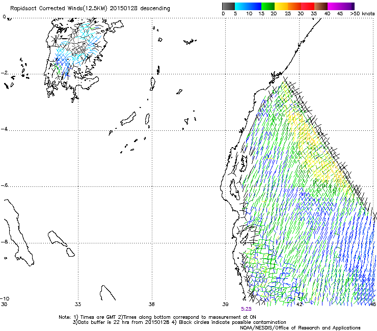Image resolution: width=377 pixels, height=331 pixels.
Task: Click the '35' legend scale label
Action: [314, 14]
